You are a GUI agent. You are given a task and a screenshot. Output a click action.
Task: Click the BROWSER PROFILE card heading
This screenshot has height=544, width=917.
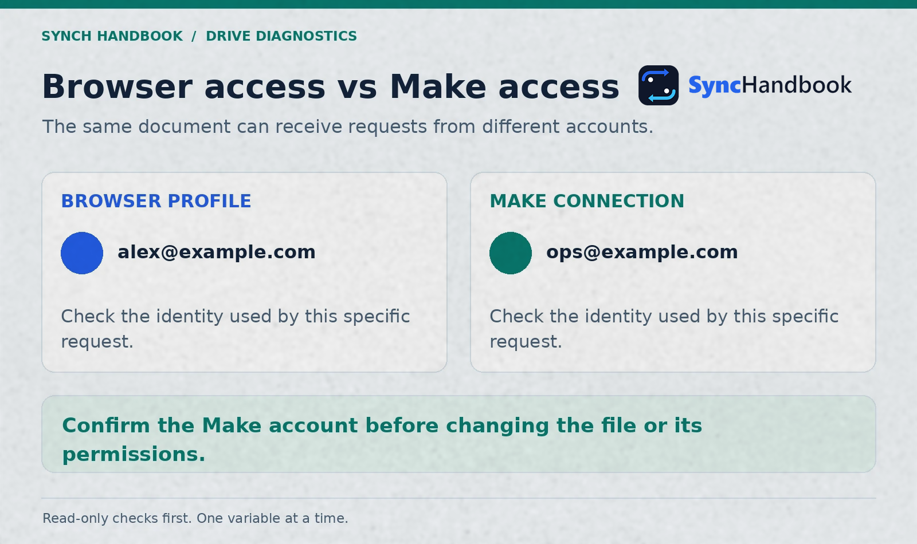pos(156,201)
